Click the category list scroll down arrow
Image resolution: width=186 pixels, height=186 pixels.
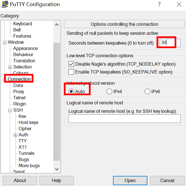[x=57, y=169]
